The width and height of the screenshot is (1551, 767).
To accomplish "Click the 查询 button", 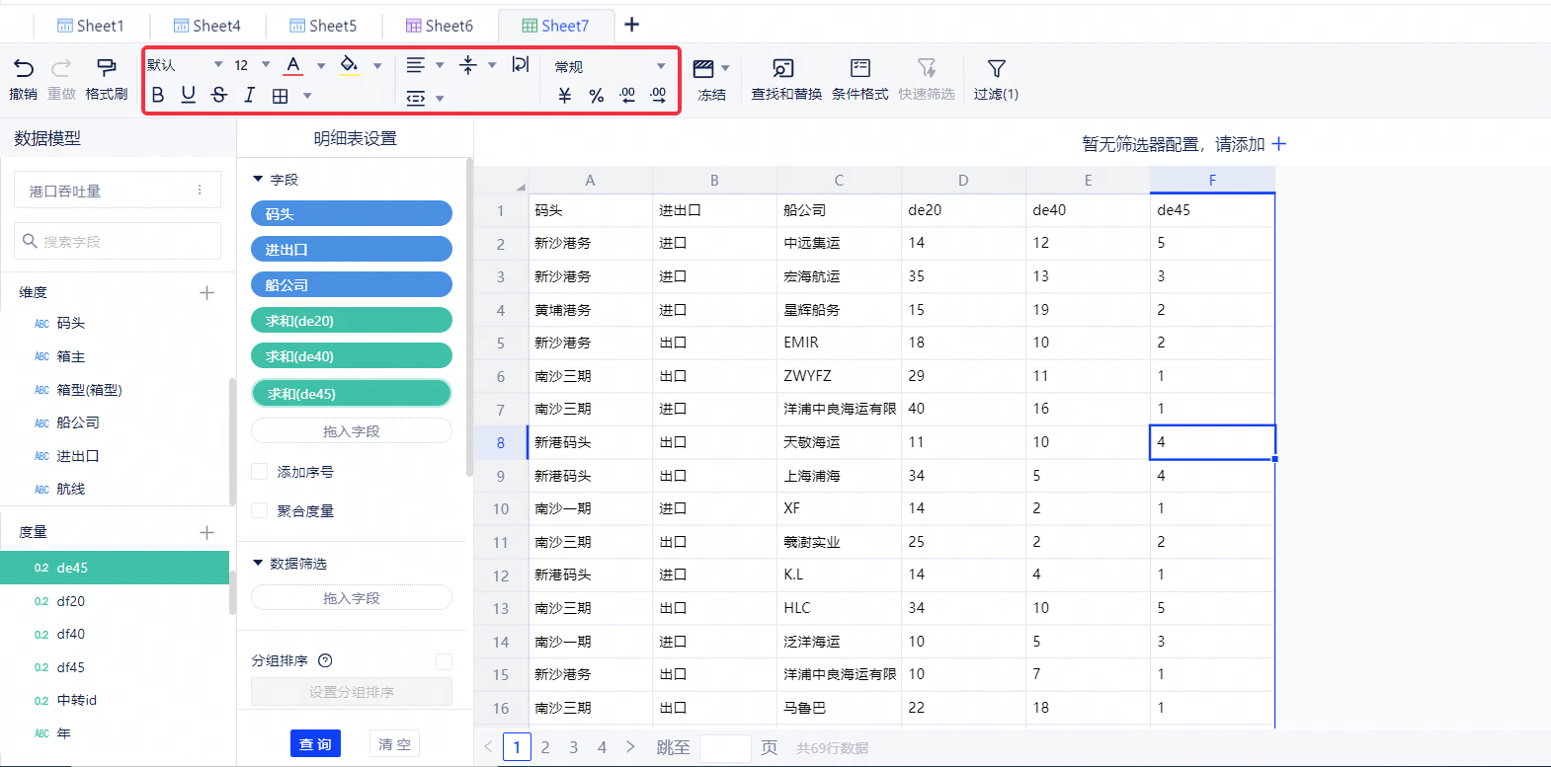I will click(x=315, y=743).
